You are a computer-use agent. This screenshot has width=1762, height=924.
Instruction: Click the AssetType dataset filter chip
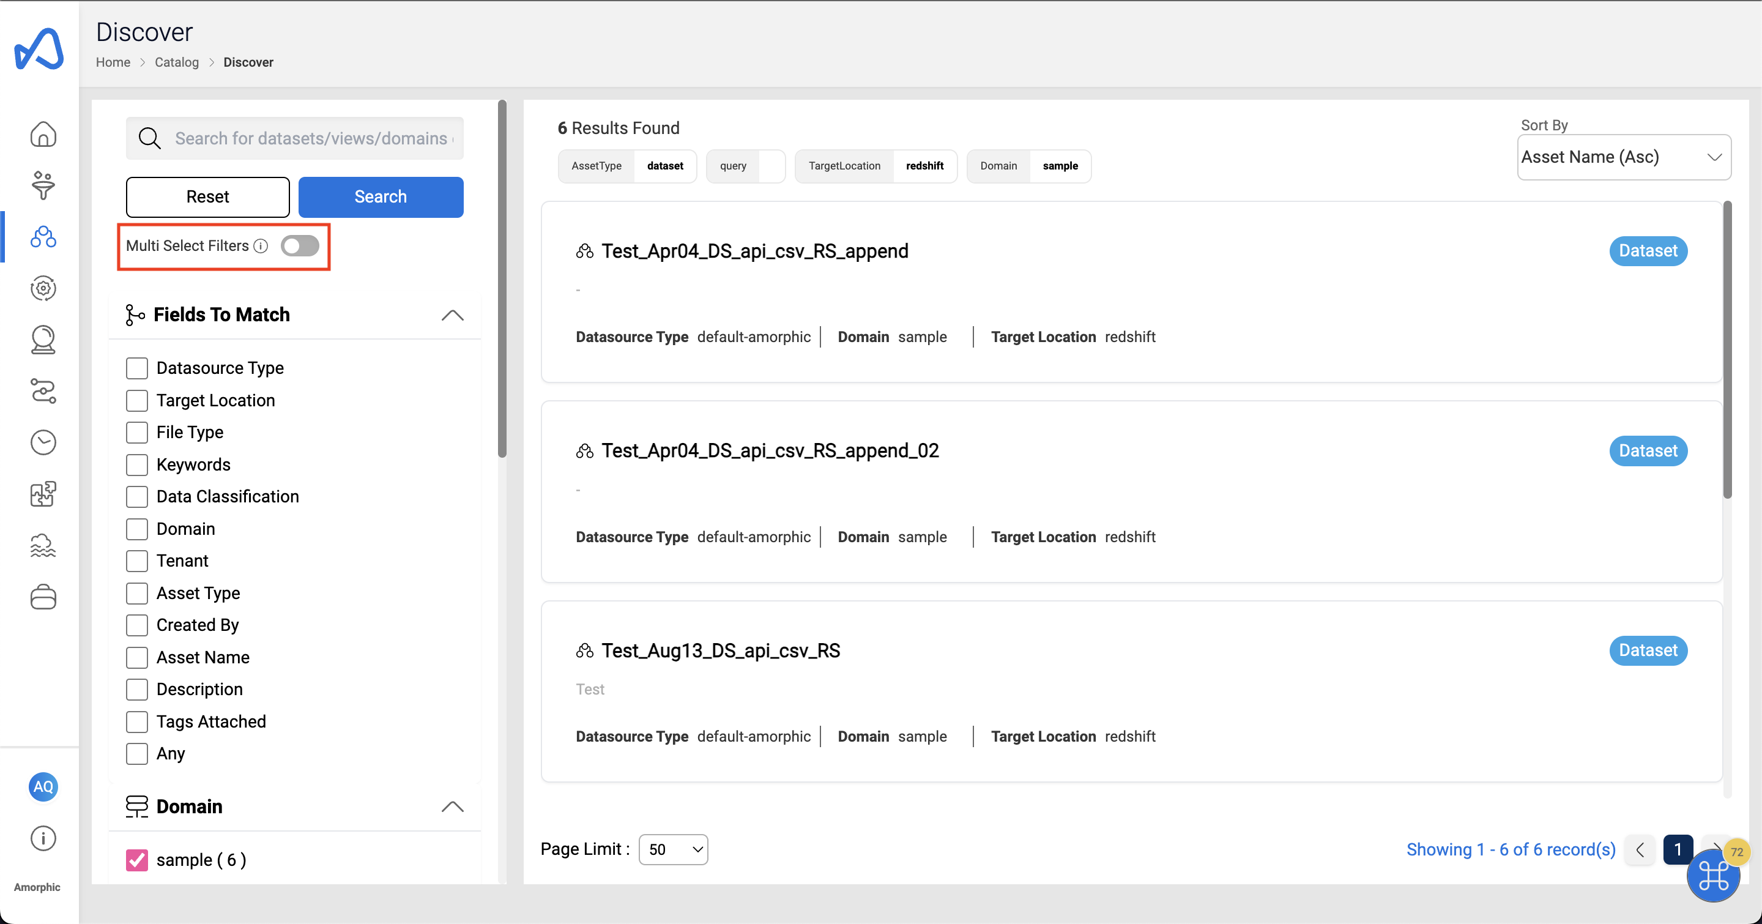(x=627, y=166)
